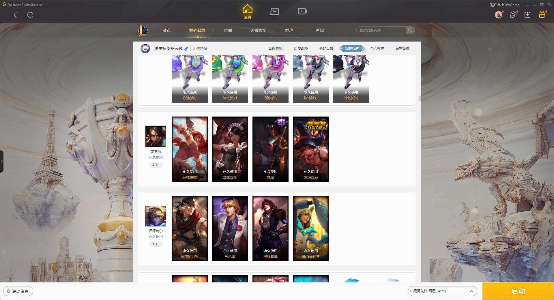Open the 睡衣守护者 skin card
The image size is (554, 300).
click(311, 228)
